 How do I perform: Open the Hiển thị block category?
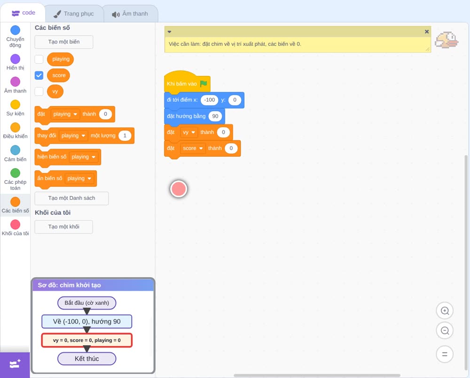tap(15, 62)
